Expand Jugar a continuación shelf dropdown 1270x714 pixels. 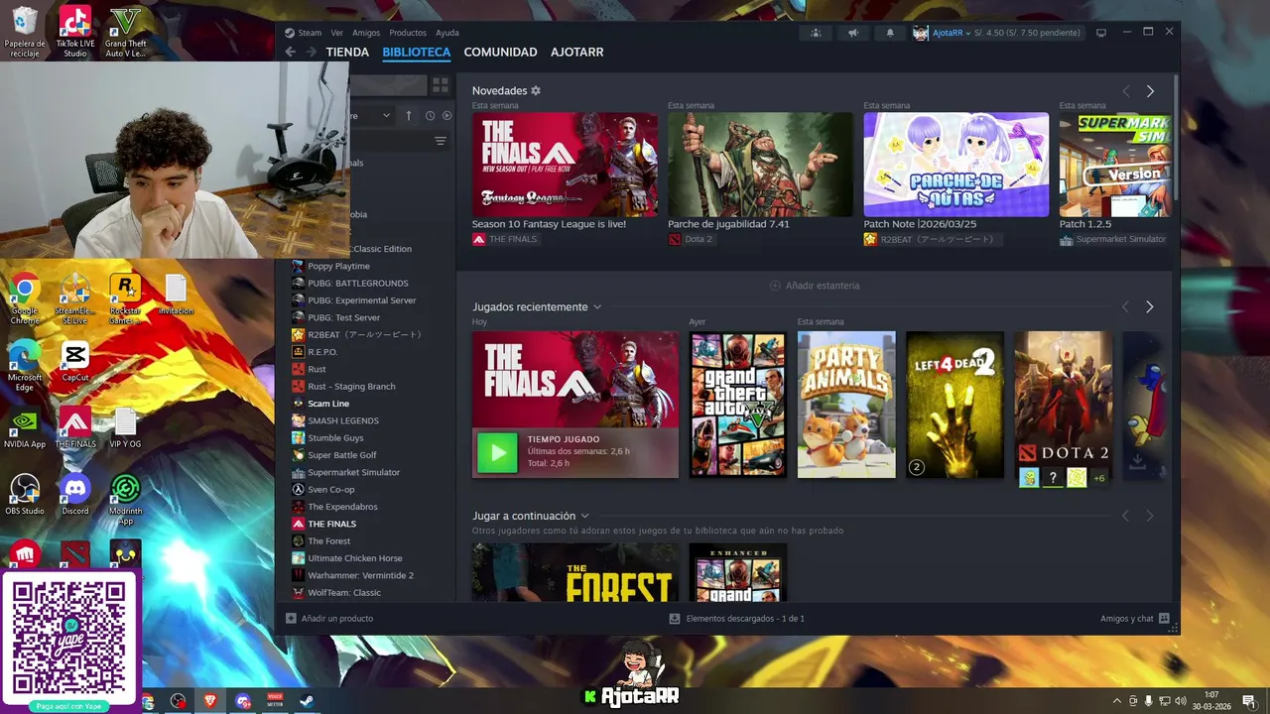pos(584,516)
